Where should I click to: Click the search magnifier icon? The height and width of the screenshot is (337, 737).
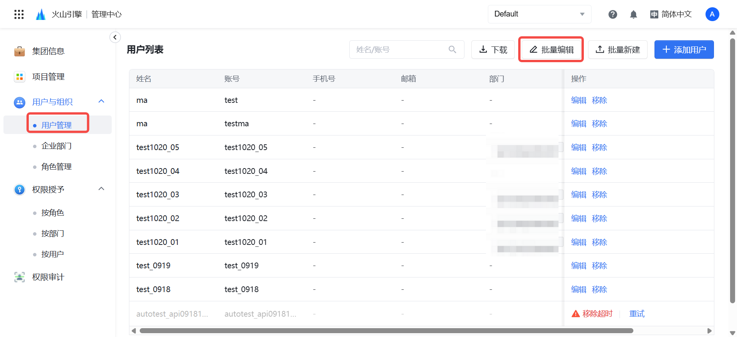pyautogui.click(x=452, y=50)
